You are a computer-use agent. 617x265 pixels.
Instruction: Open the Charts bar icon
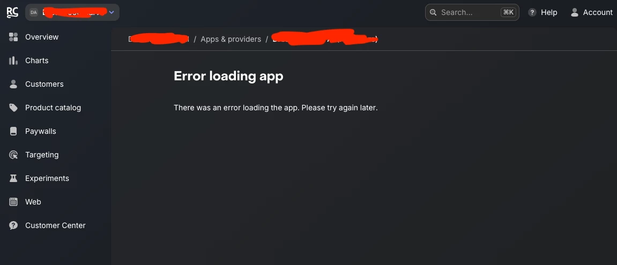13,60
